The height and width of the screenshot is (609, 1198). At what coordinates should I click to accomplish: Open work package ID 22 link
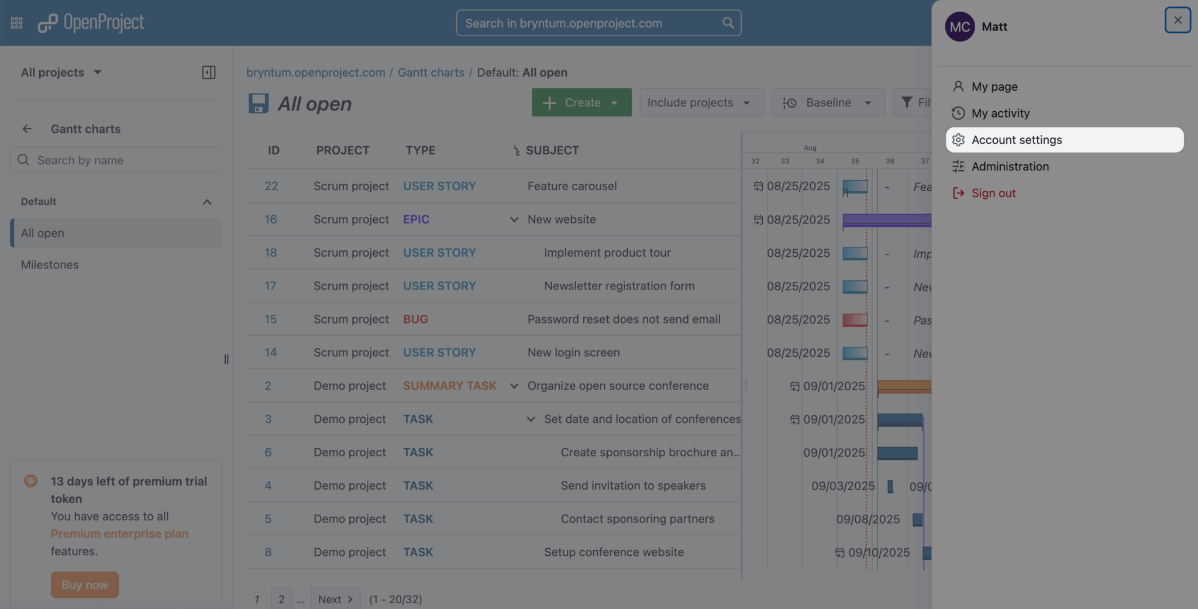(x=271, y=186)
